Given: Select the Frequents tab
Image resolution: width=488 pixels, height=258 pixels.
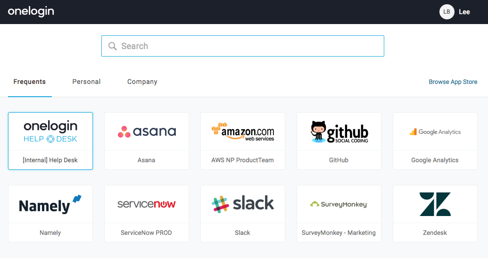Looking at the screenshot, I should [x=30, y=82].
